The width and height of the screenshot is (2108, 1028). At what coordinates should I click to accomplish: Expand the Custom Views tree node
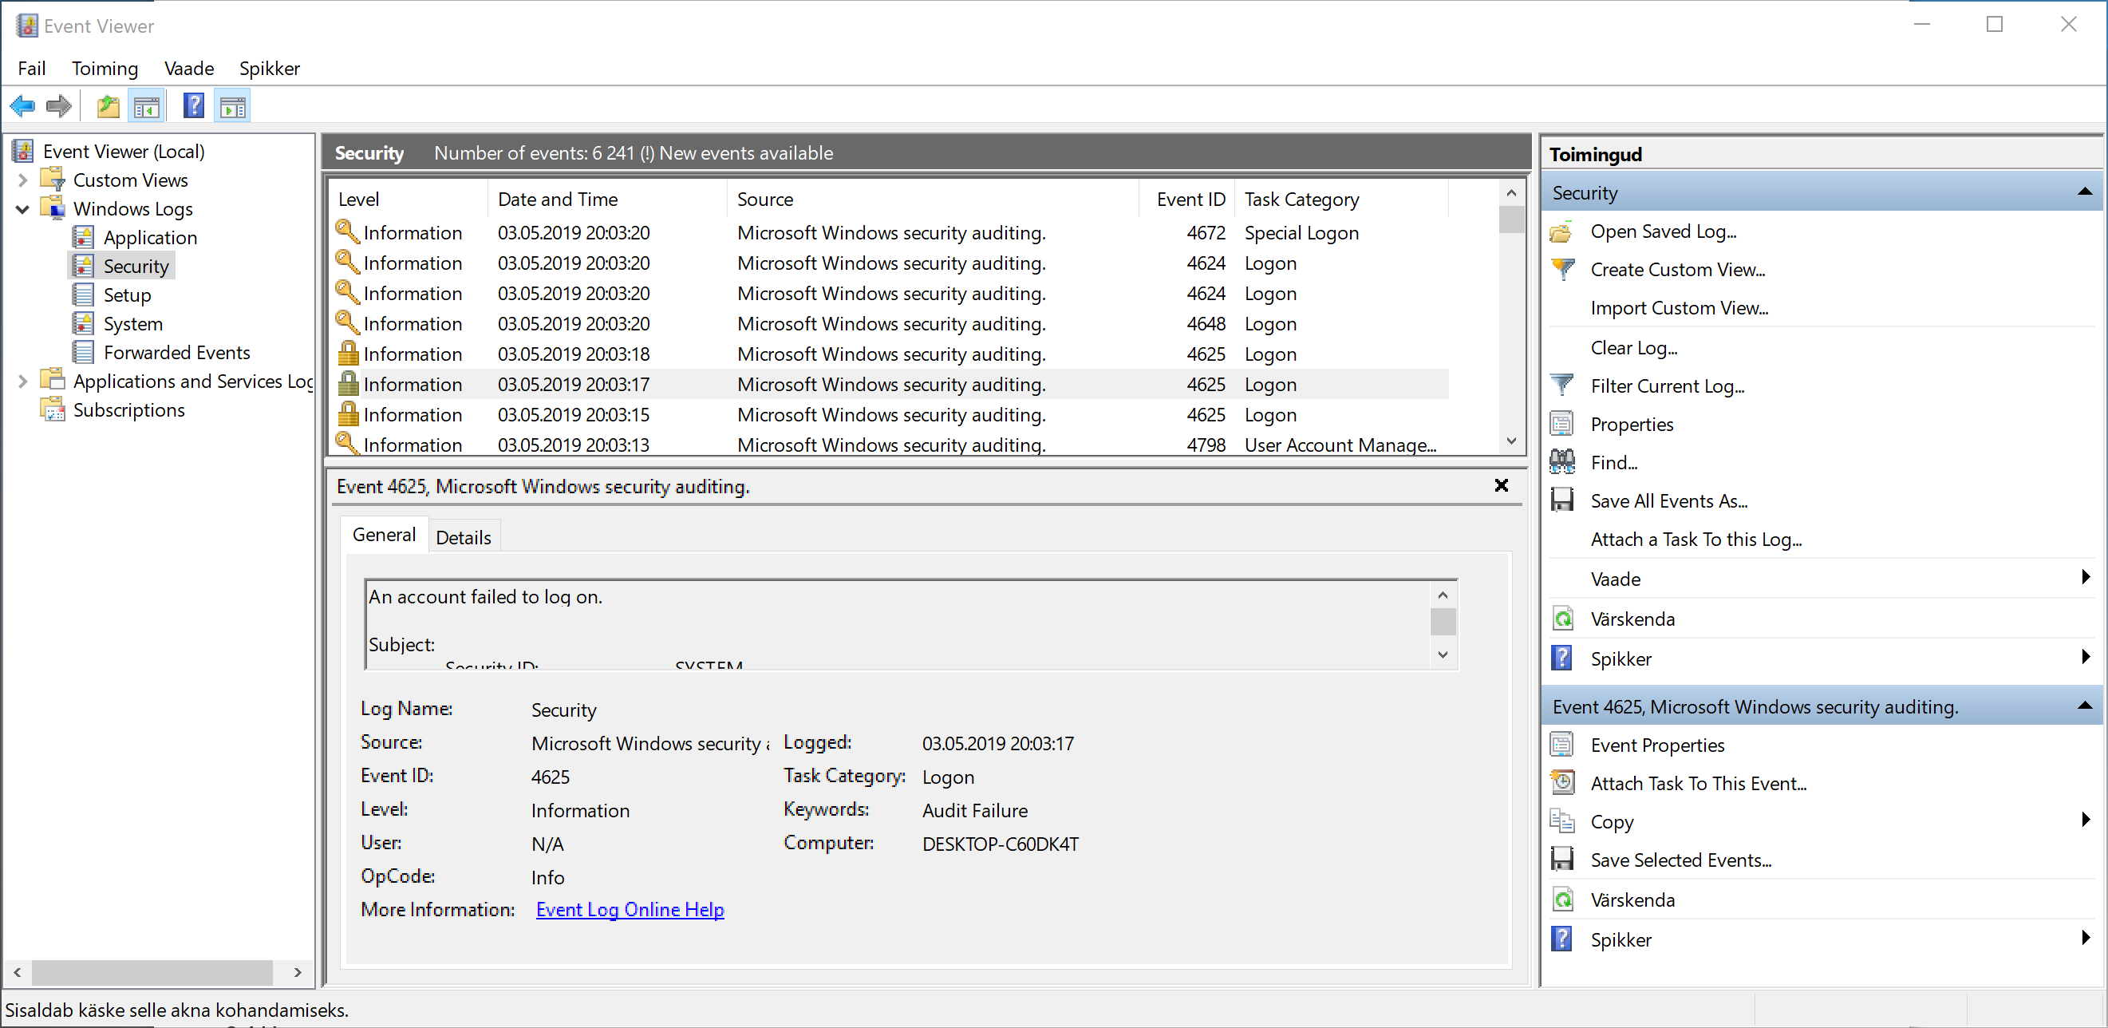[x=23, y=180]
